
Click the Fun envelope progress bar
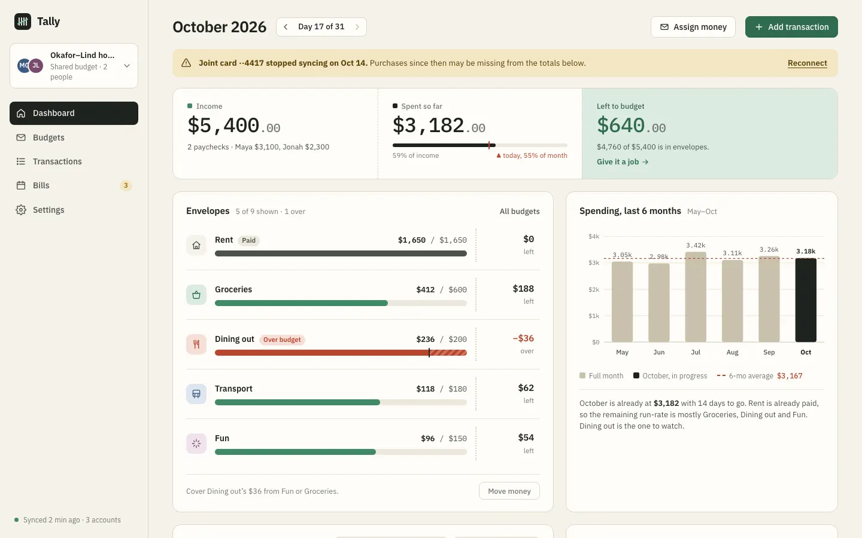[341, 452]
